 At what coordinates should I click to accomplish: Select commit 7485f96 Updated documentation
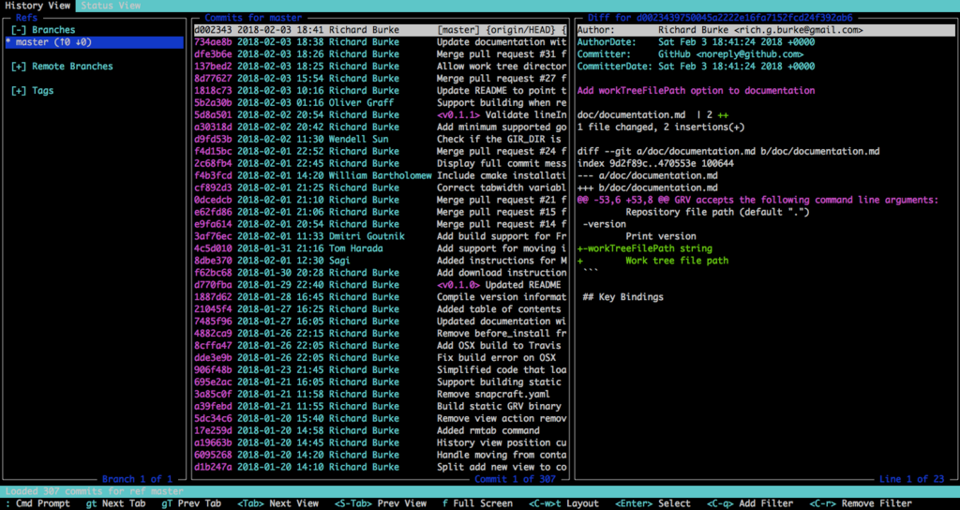coord(381,322)
